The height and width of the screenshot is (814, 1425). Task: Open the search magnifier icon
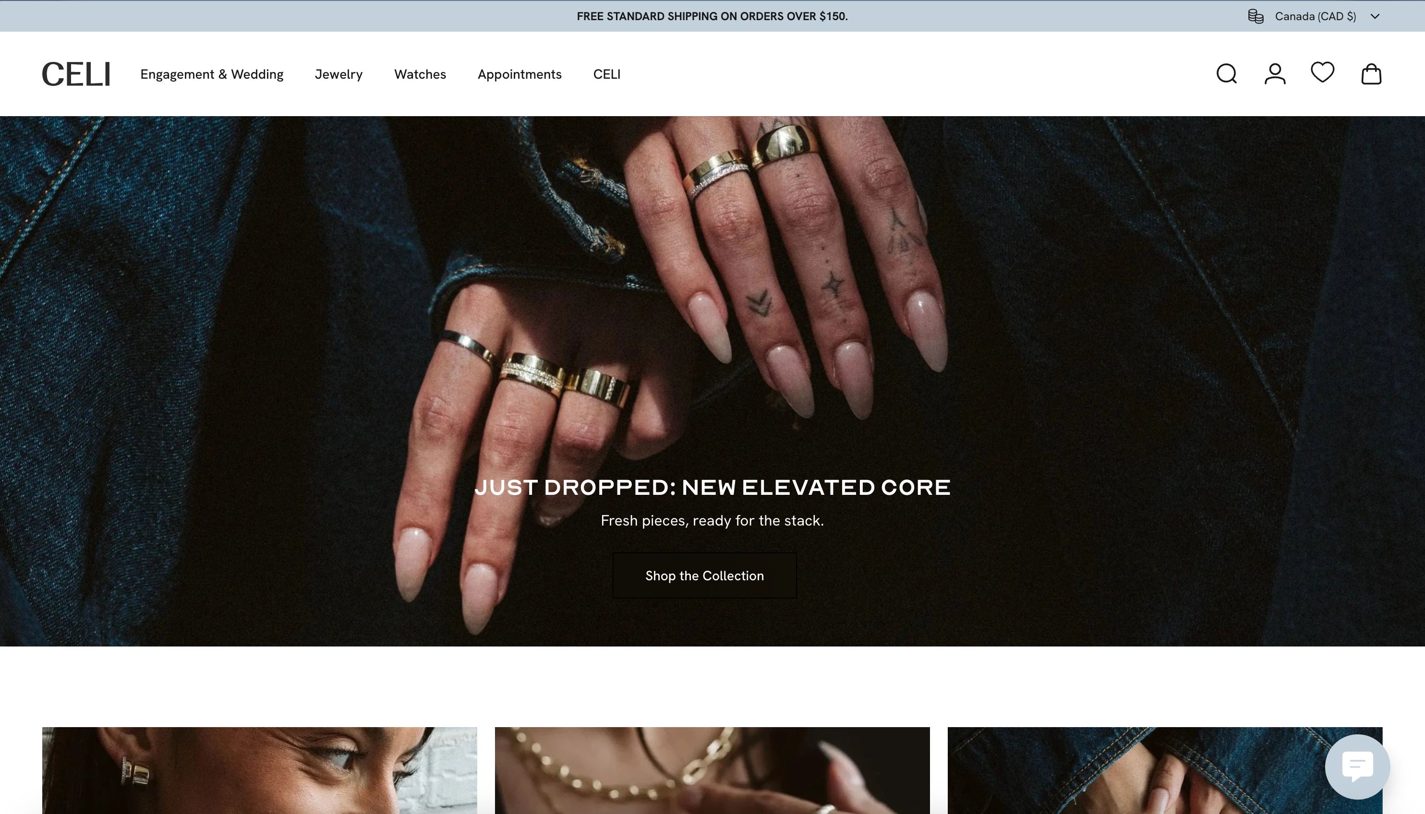[1226, 74]
